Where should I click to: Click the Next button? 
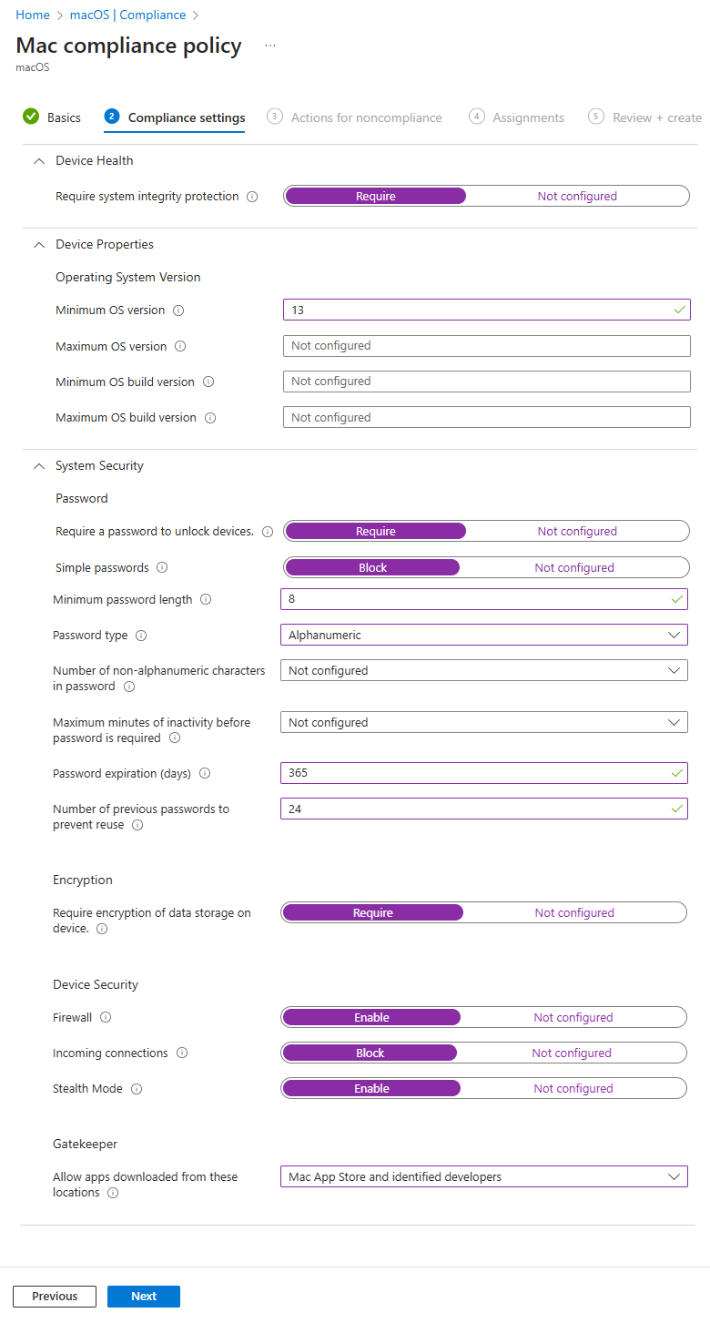pos(143,1296)
